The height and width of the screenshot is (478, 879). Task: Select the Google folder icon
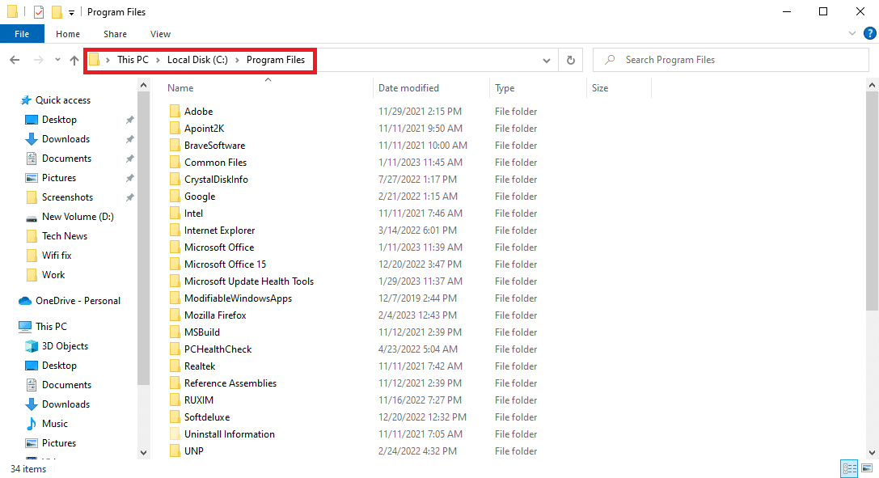tap(175, 196)
